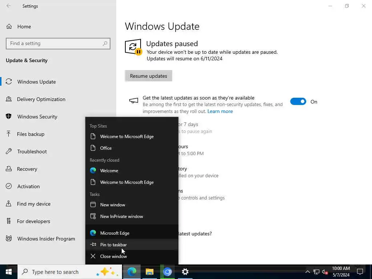Click the taskbar Type here to search box
The image size is (372, 279).
[x=70, y=272]
